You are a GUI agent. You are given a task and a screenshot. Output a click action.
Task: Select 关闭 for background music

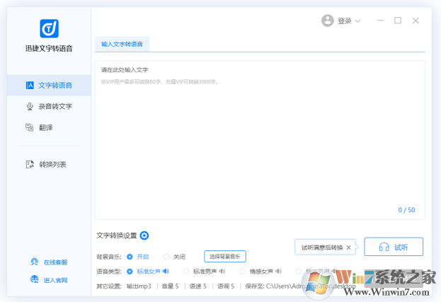(x=166, y=257)
